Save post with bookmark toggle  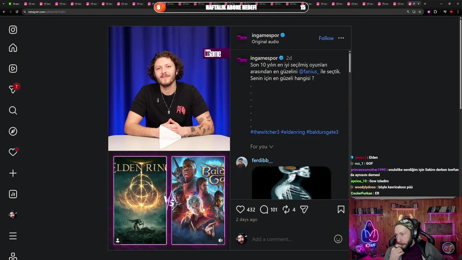click(x=341, y=209)
